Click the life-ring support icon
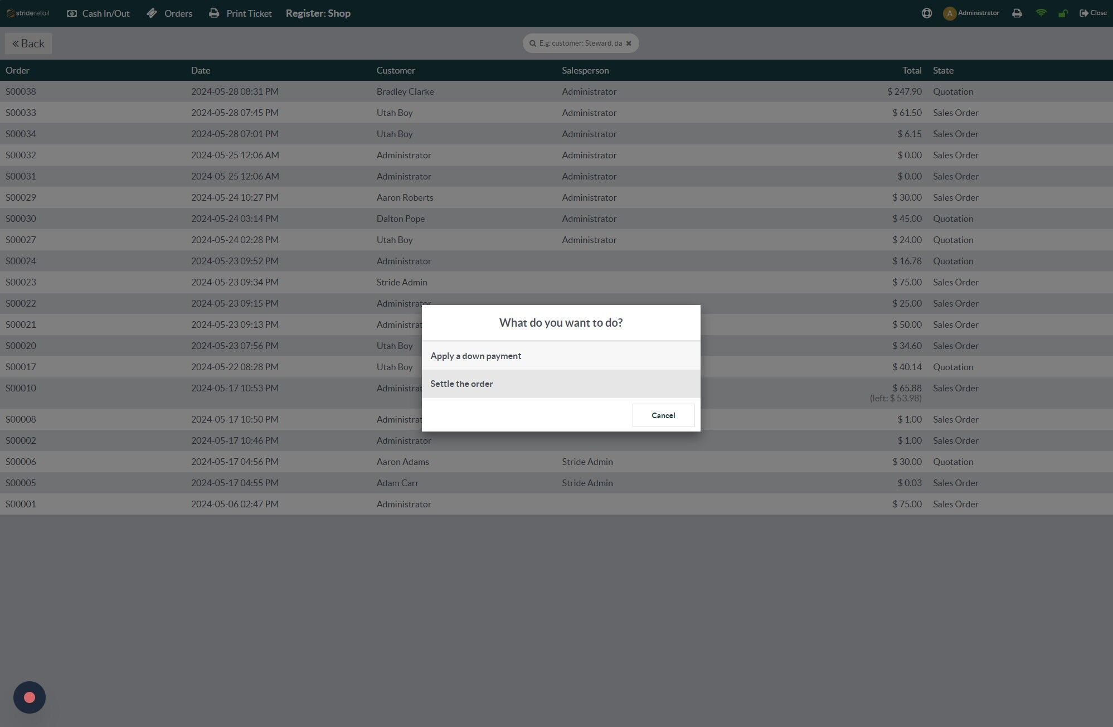The height and width of the screenshot is (727, 1113). coord(926,13)
